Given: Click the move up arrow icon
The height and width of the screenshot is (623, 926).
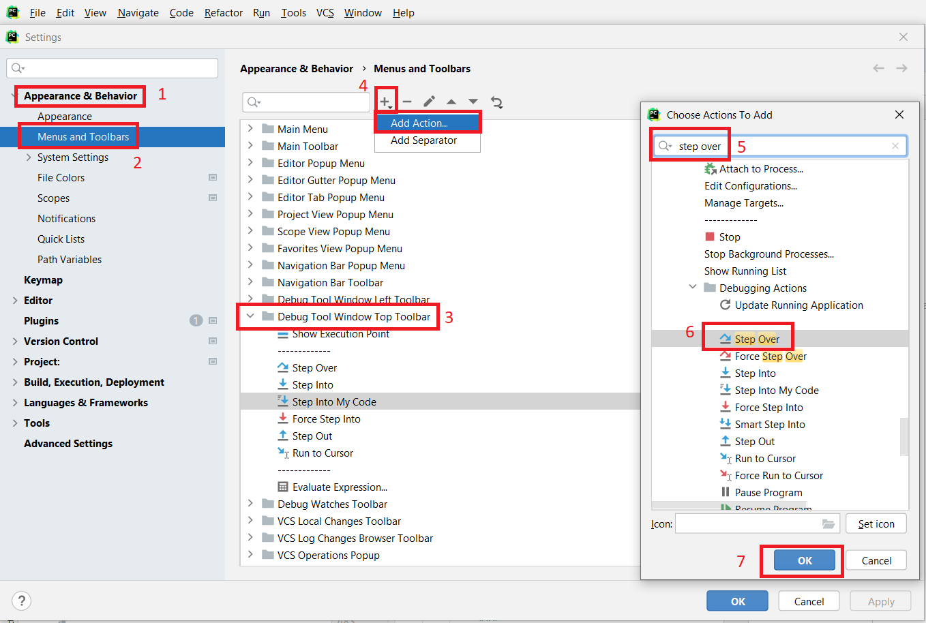Looking at the screenshot, I should coord(451,102).
